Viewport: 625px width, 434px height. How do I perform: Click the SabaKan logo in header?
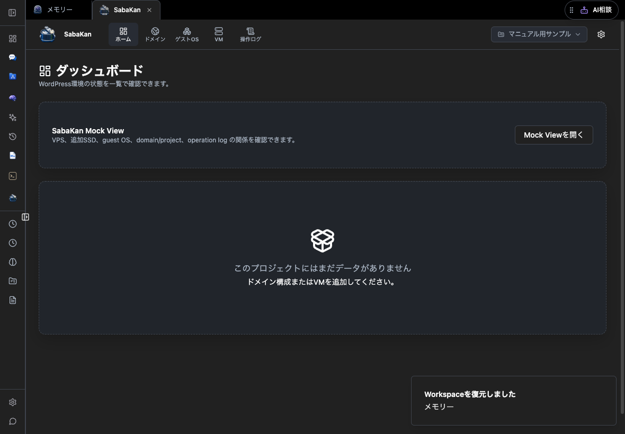point(48,34)
